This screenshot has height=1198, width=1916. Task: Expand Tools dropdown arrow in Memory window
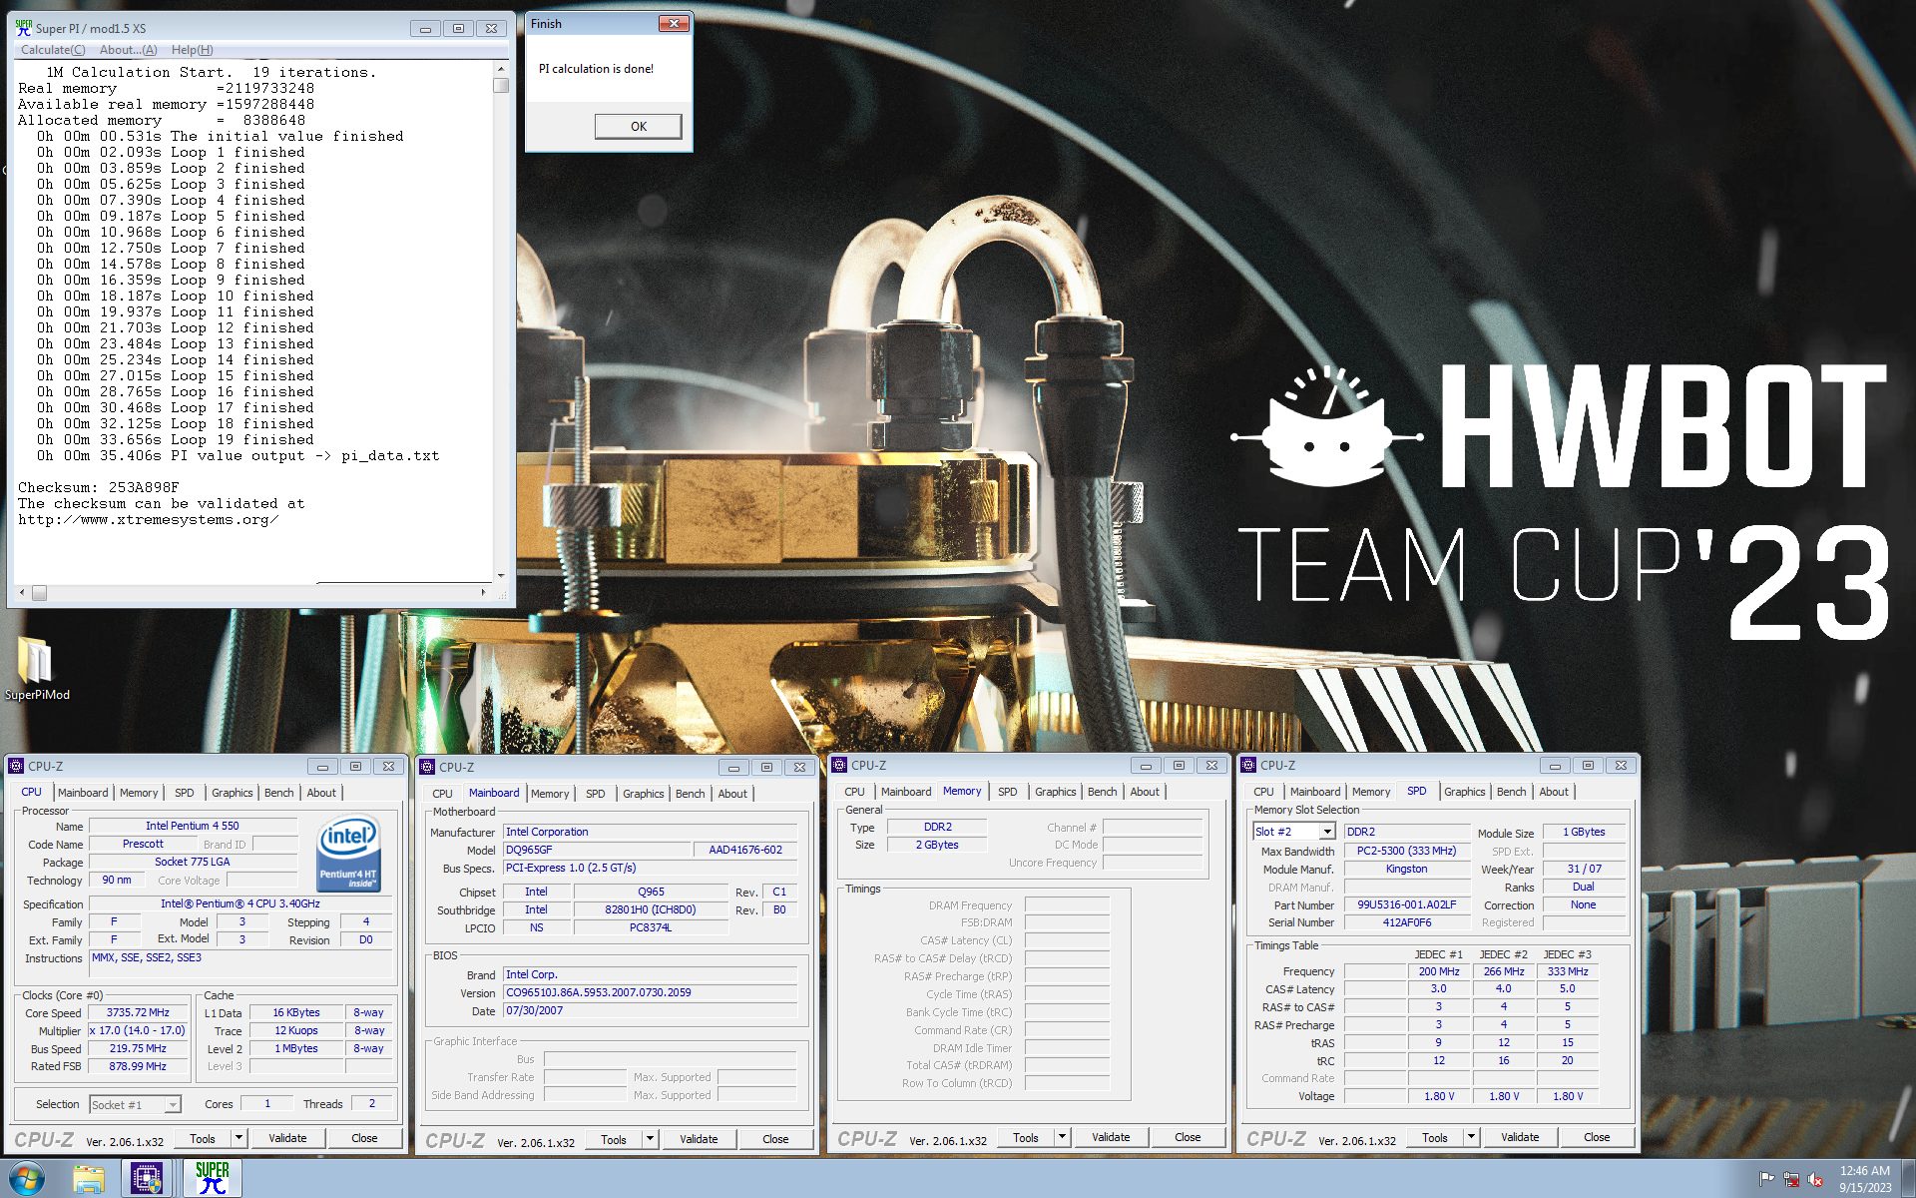point(1062,1137)
